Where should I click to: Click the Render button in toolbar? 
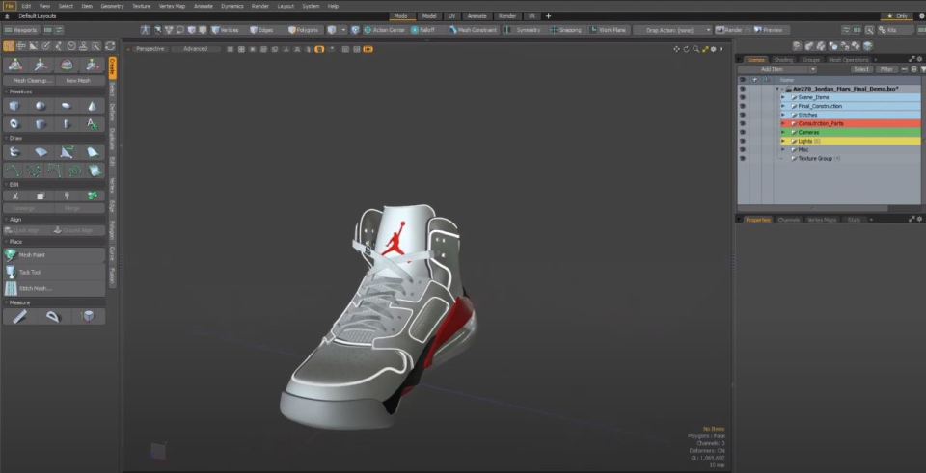coord(729,30)
